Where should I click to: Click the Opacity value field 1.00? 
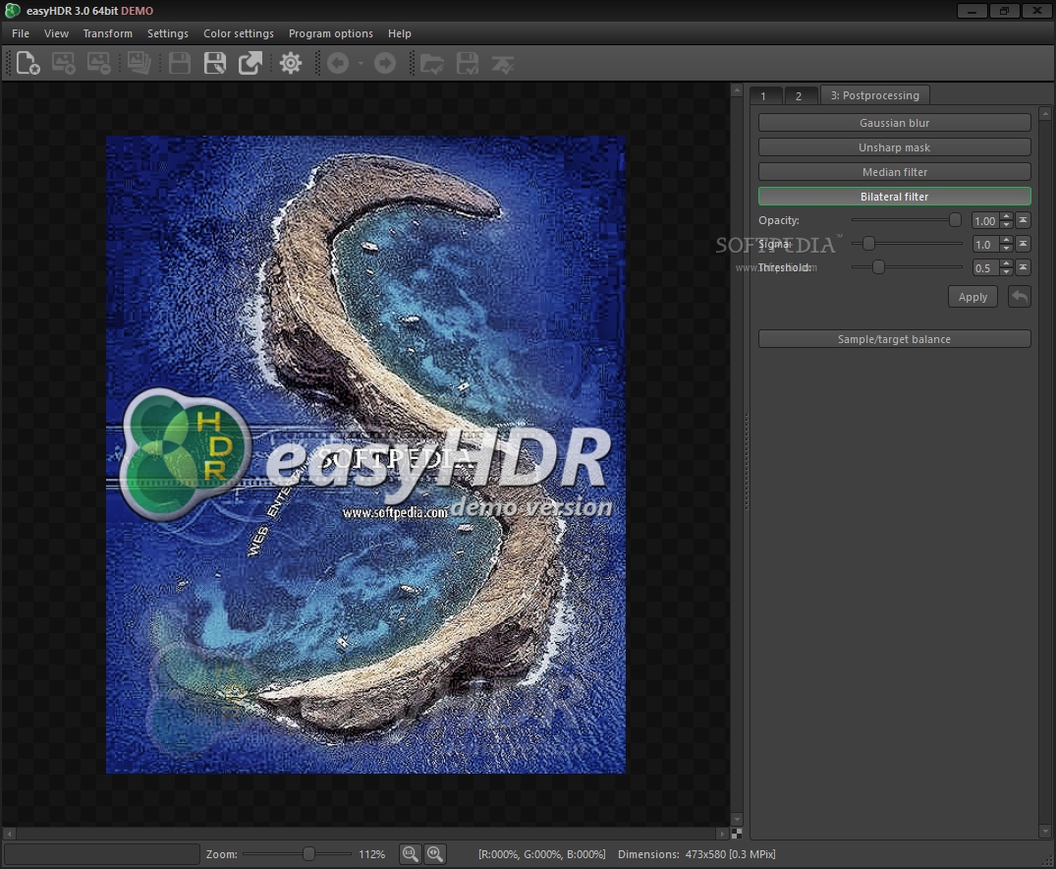(x=986, y=220)
